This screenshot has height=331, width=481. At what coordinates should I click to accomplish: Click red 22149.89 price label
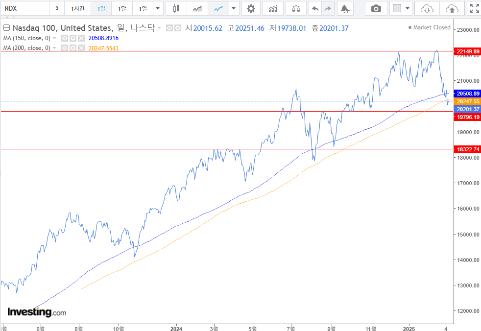tap(467, 51)
